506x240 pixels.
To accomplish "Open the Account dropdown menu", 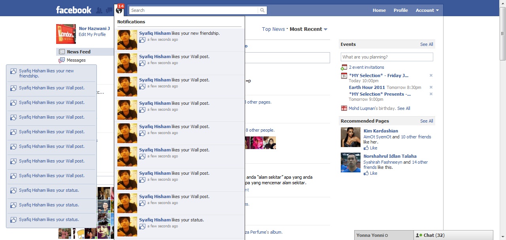I will pos(427,10).
